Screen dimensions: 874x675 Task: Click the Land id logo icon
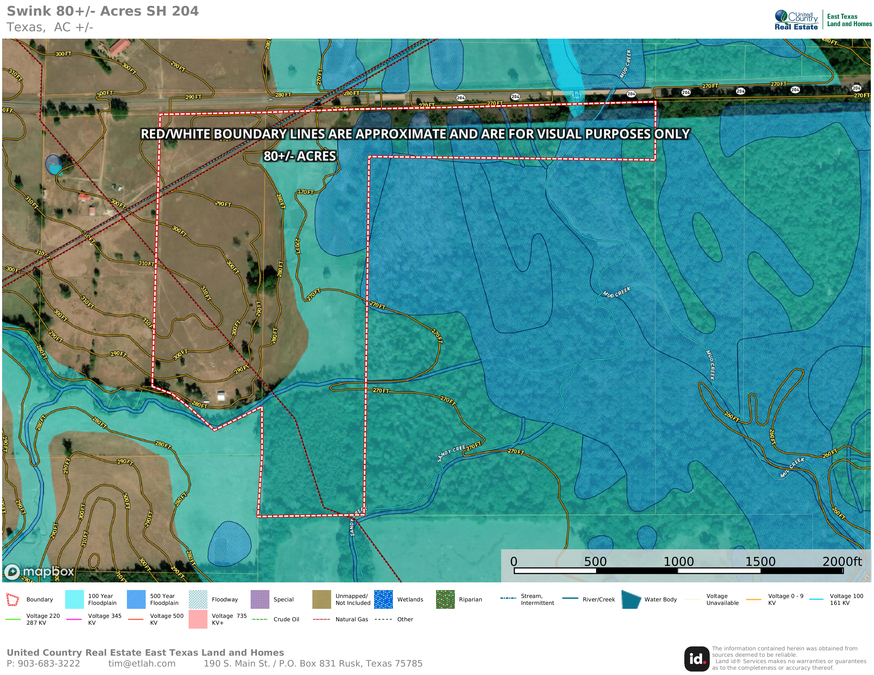click(697, 659)
